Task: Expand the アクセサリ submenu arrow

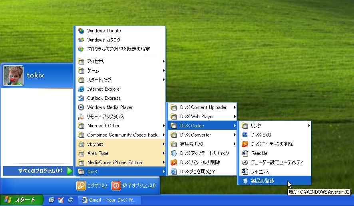Action: tap(163, 61)
